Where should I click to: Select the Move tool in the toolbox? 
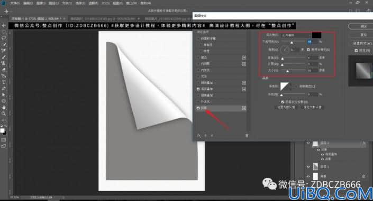tap(4, 25)
